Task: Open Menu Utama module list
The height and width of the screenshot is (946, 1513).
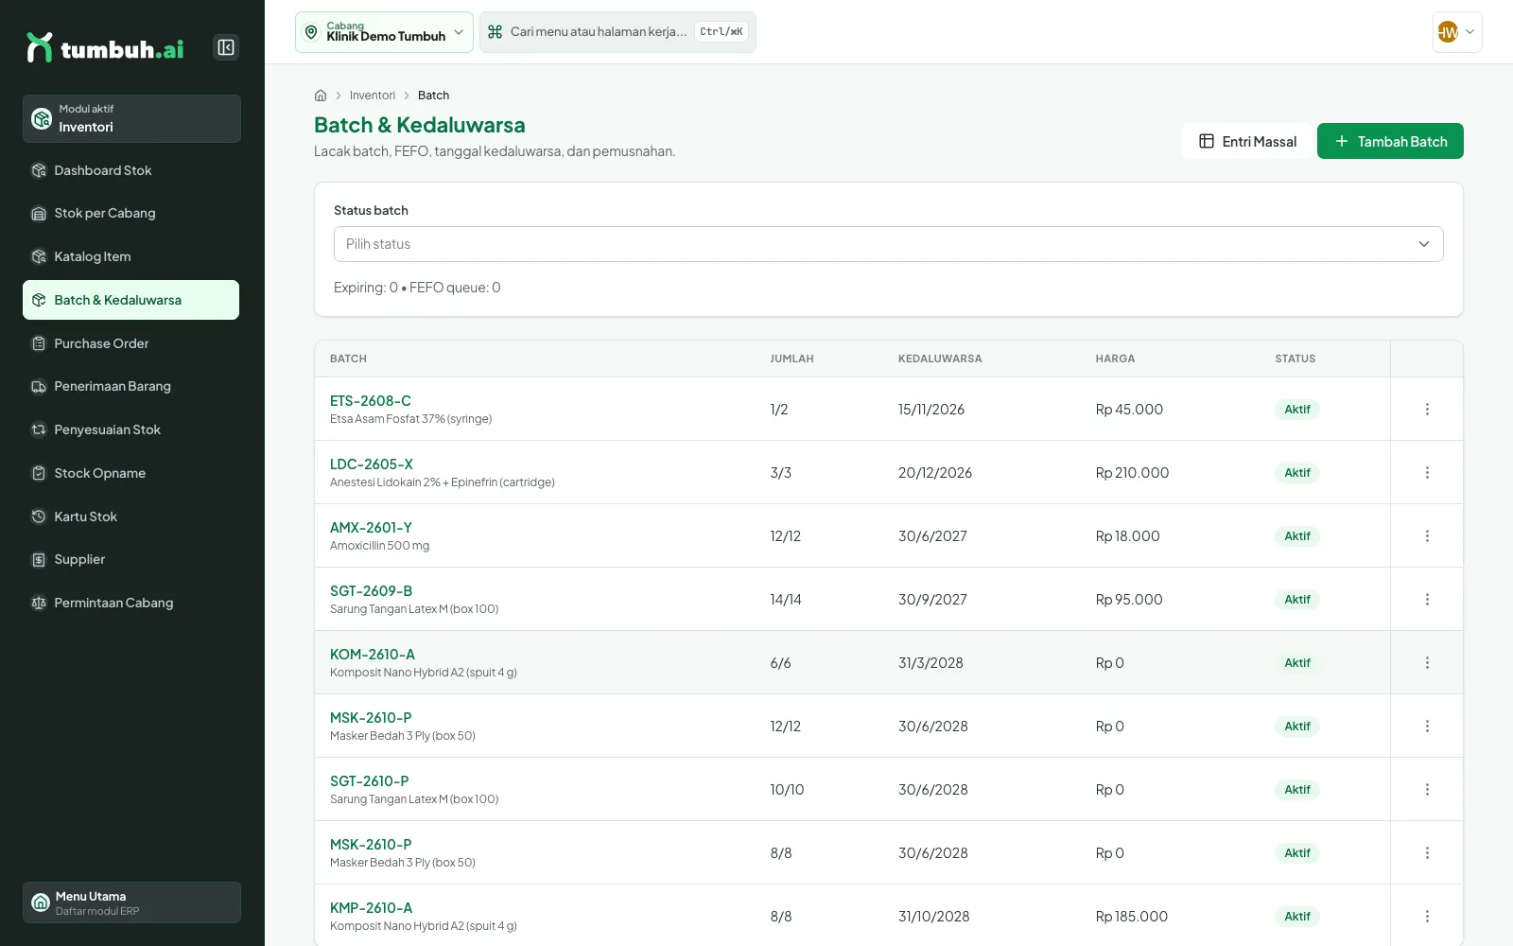Action: (x=131, y=902)
